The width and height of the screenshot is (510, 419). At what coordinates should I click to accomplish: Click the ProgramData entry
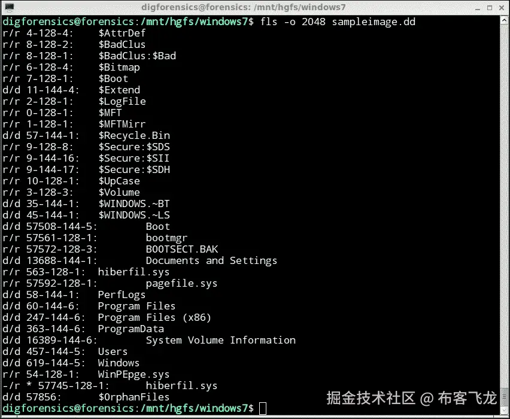(x=130, y=329)
